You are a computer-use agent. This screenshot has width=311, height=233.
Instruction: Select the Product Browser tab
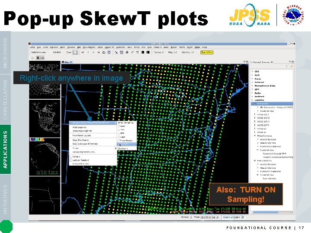262,62
